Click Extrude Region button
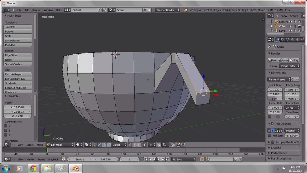 coord(18,74)
